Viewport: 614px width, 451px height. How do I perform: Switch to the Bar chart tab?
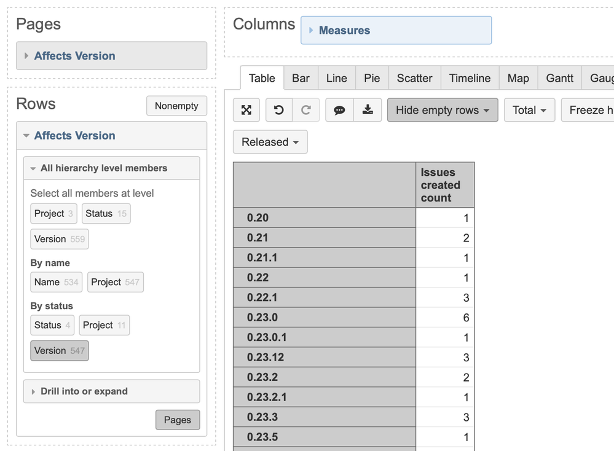point(301,78)
